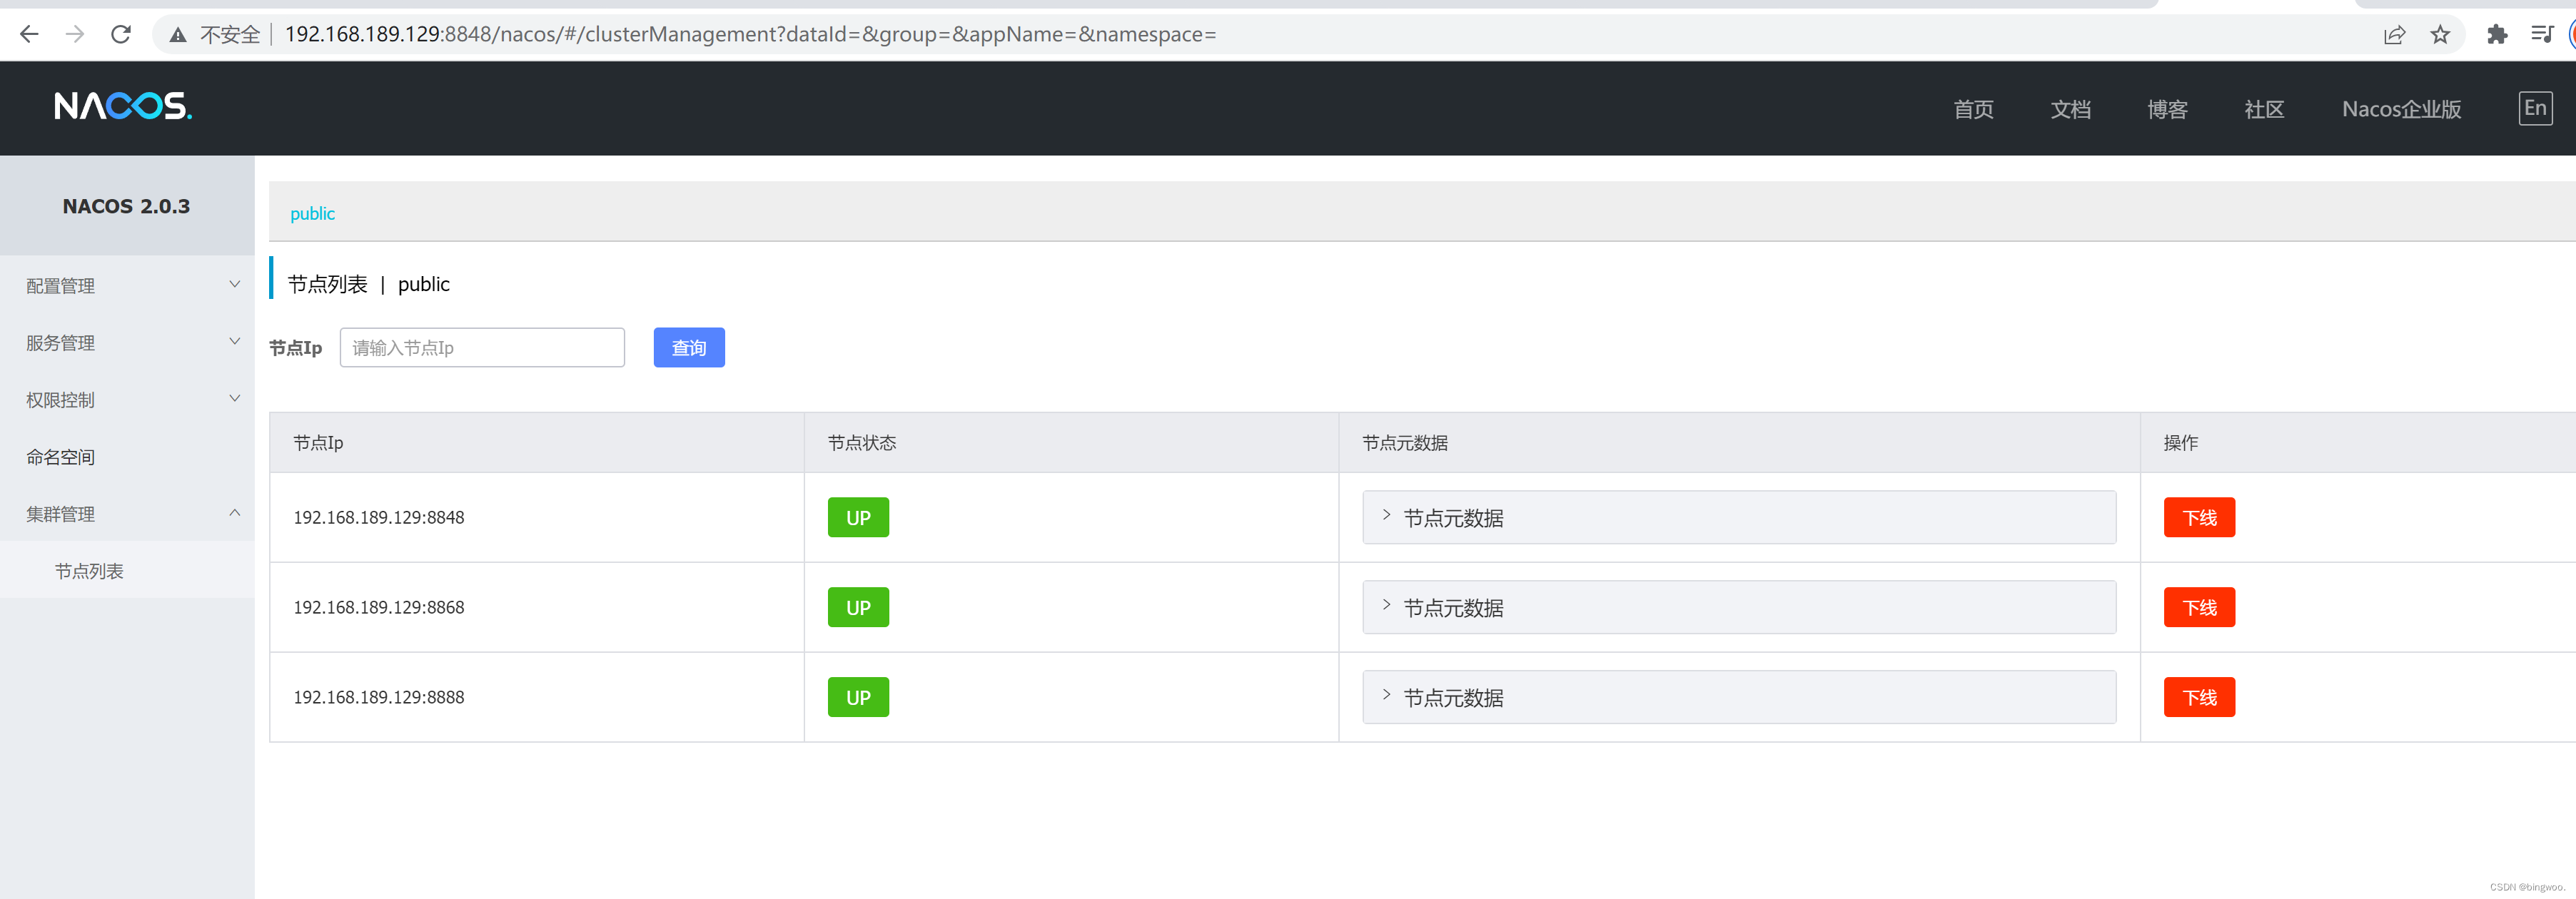Select 节点列表 in the sidebar
This screenshot has height=899, width=2576.
(89, 571)
